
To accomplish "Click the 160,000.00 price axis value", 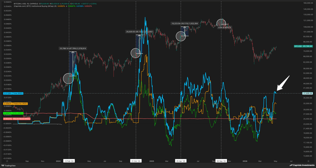I will click(308, 3).
